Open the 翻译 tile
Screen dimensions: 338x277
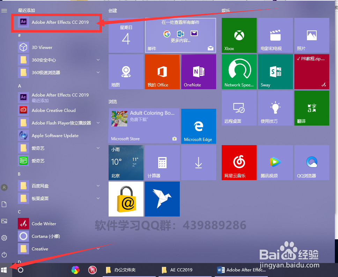click(x=312, y=108)
